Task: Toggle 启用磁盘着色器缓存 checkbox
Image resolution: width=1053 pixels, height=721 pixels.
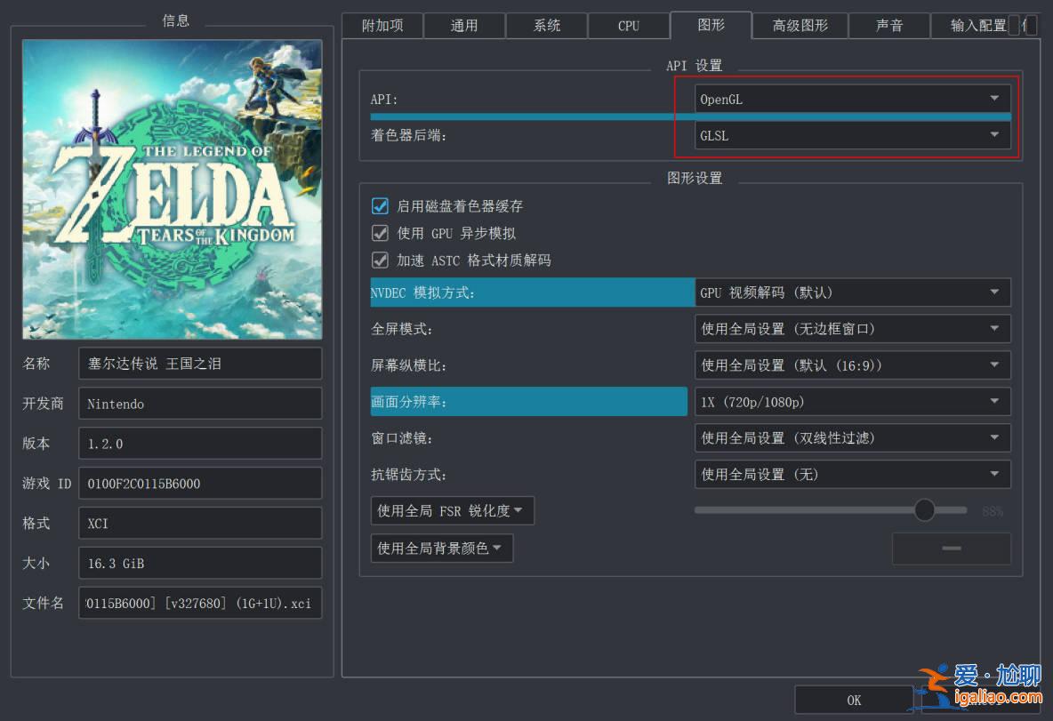Action: pos(381,206)
